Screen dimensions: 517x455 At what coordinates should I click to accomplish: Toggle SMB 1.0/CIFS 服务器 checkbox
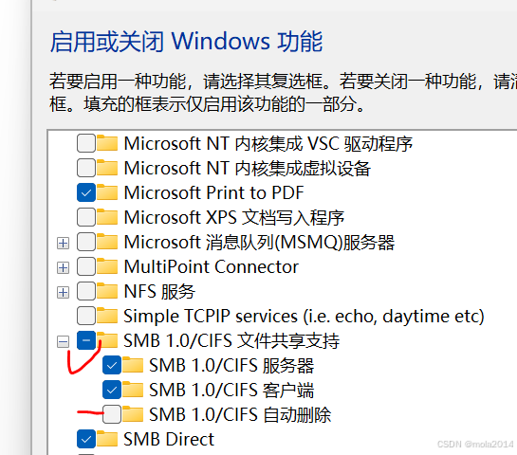click(112, 365)
